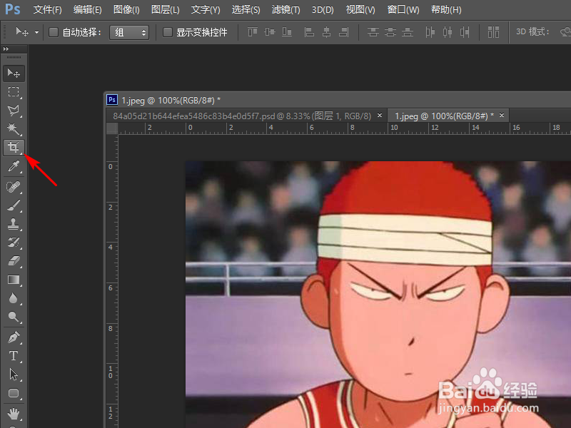Open the 图像(I) menu

(126, 10)
